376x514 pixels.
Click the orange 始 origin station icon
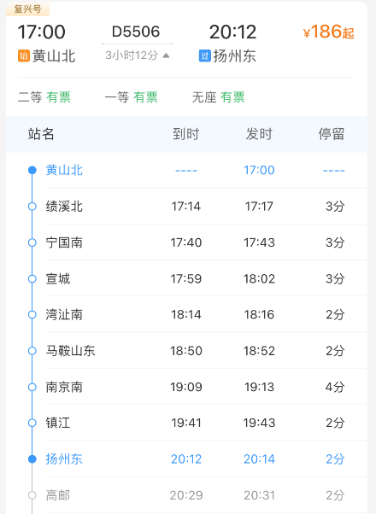pyautogui.click(x=24, y=55)
